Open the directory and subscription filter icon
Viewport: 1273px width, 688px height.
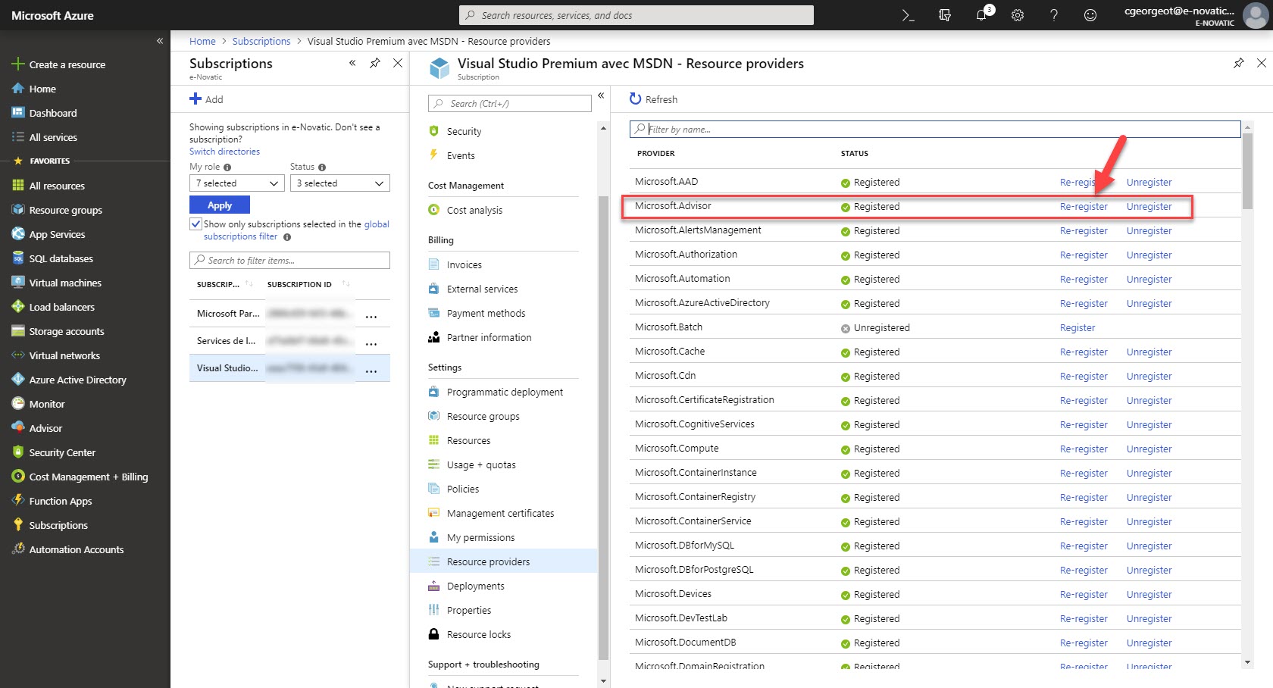coord(945,15)
